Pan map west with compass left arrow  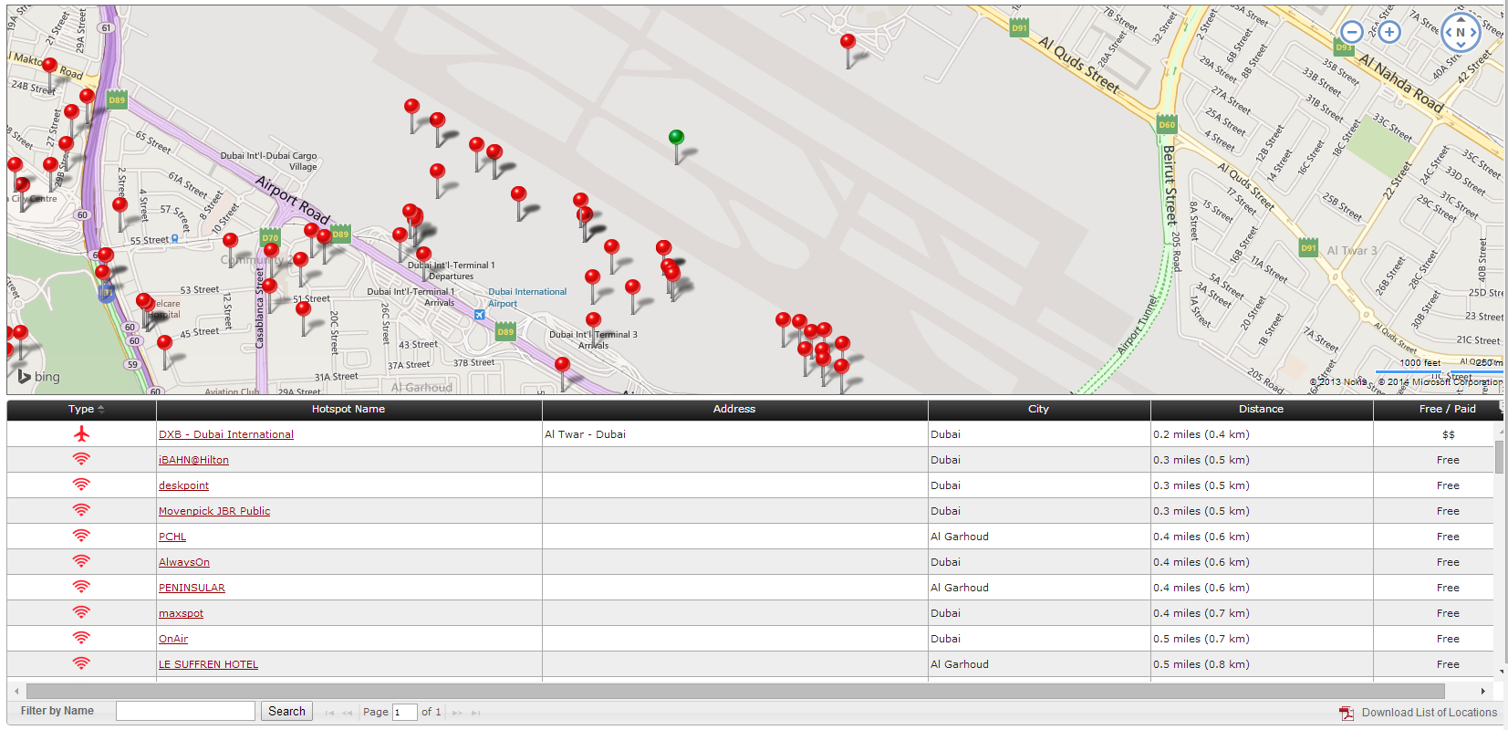tap(1448, 33)
